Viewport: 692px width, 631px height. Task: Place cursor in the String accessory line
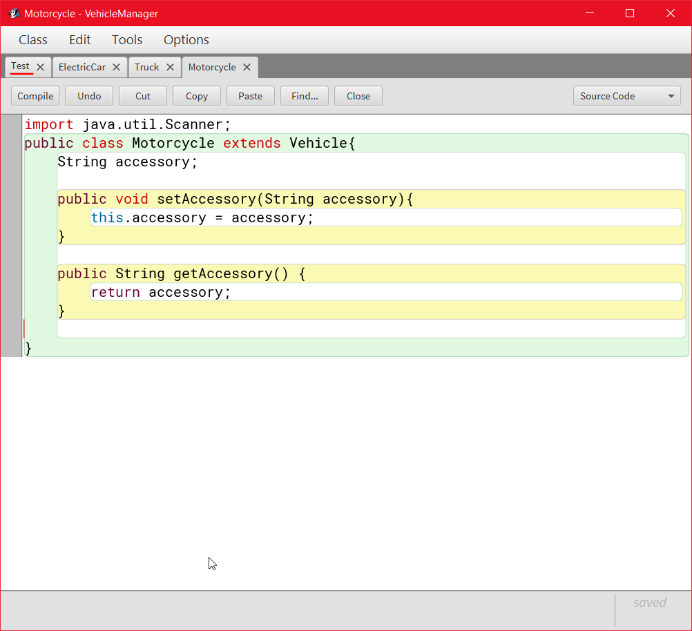(x=128, y=162)
